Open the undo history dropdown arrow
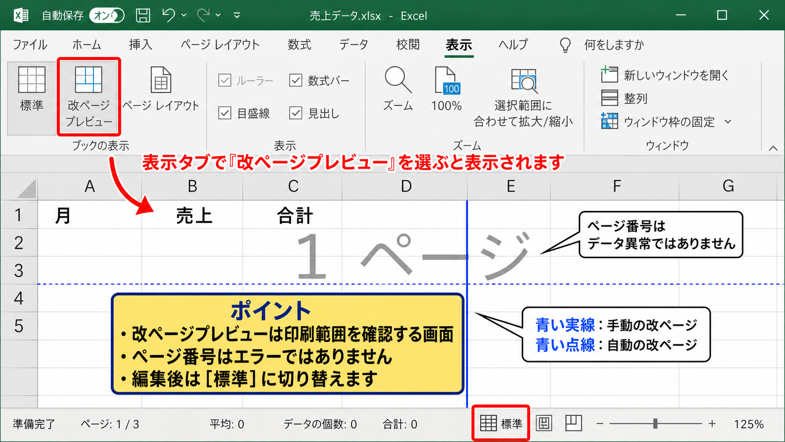The height and width of the screenshot is (442, 785). tap(184, 16)
